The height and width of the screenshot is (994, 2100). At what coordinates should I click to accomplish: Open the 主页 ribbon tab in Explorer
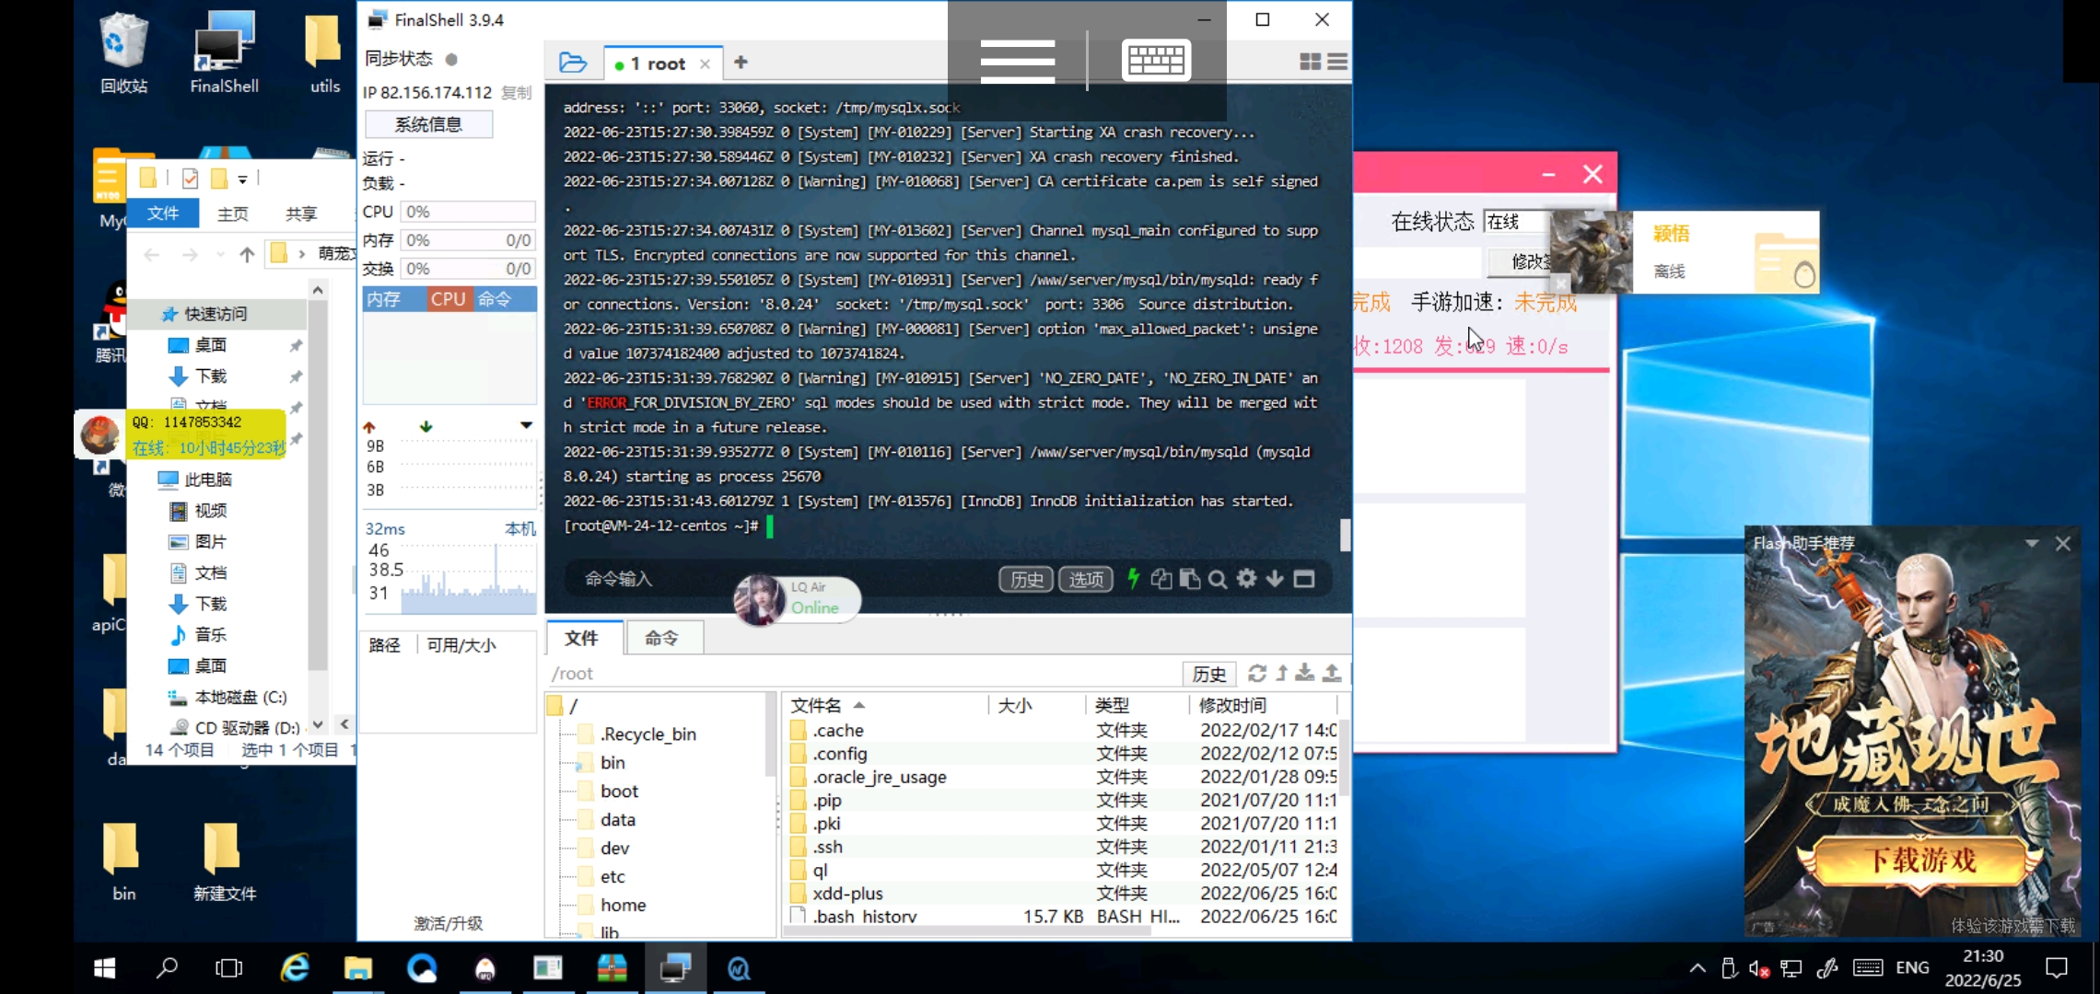click(233, 214)
